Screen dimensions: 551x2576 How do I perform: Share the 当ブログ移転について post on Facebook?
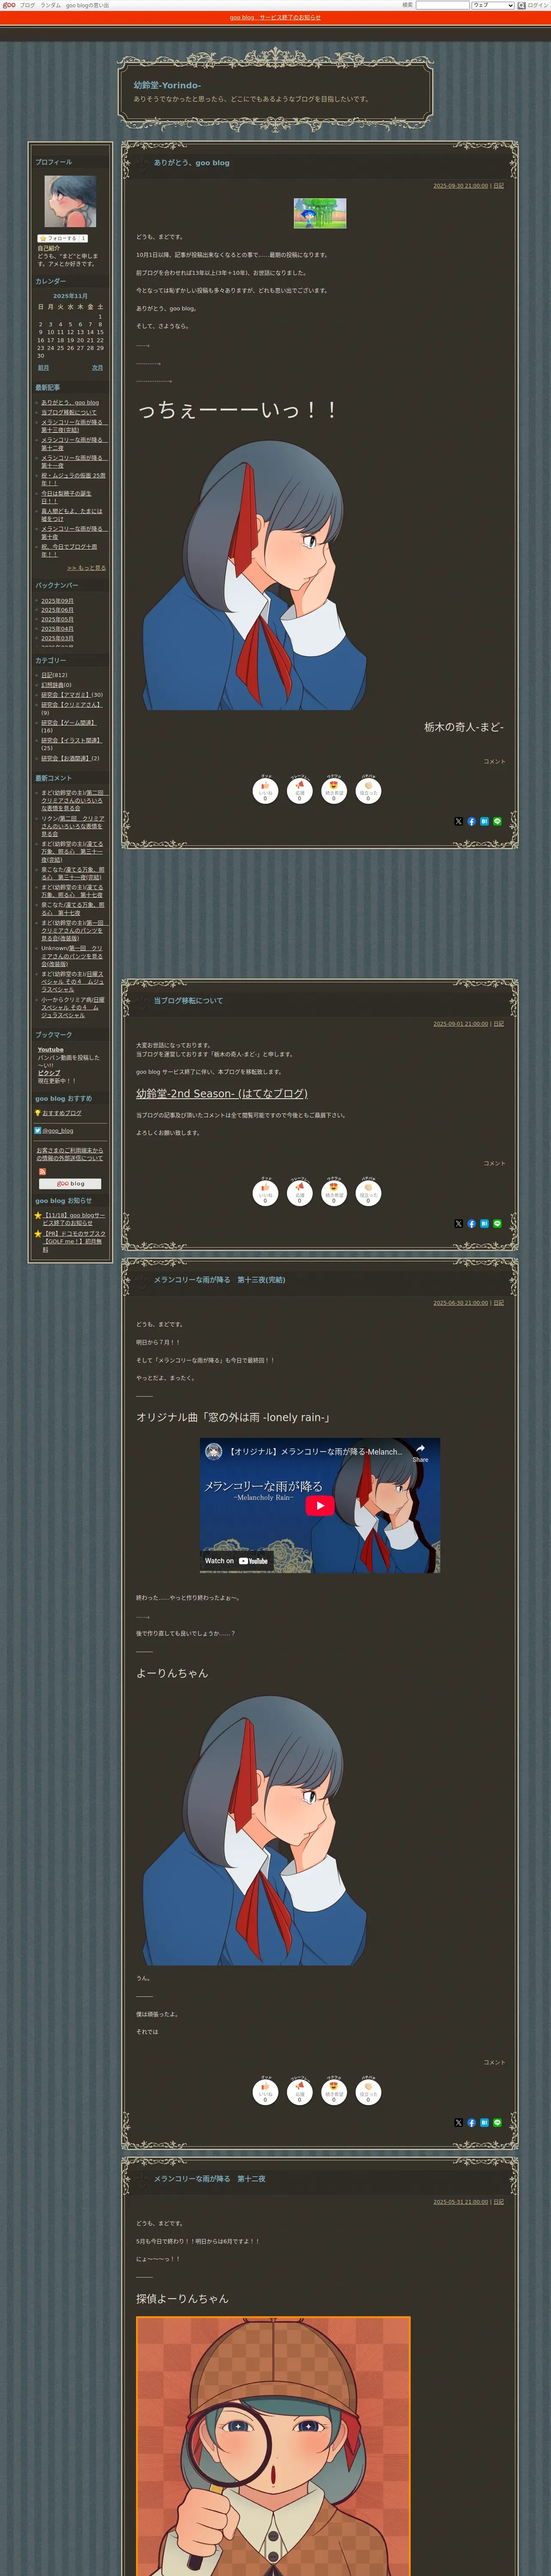tap(471, 1223)
